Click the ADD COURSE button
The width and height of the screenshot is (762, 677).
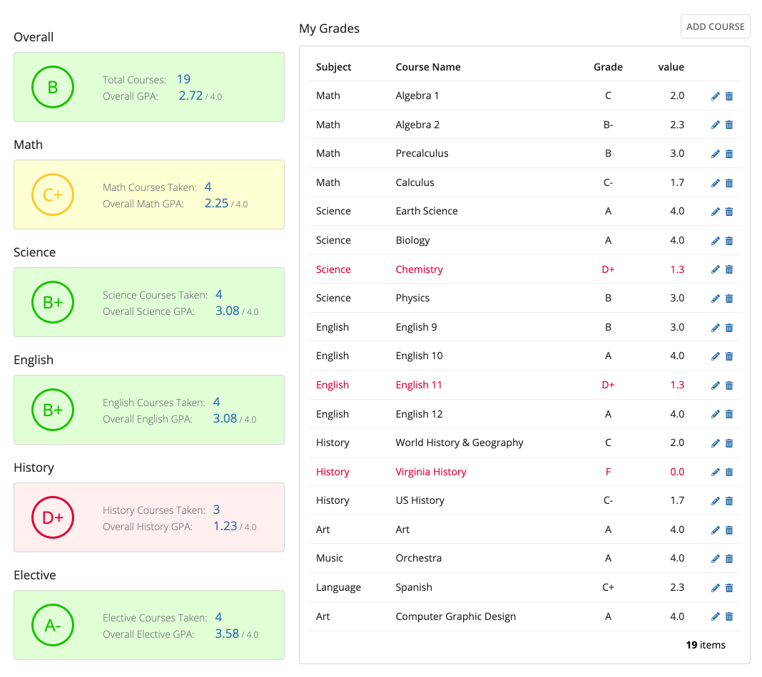715,26
